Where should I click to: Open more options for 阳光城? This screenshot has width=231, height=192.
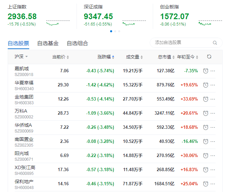tap(213, 156)
